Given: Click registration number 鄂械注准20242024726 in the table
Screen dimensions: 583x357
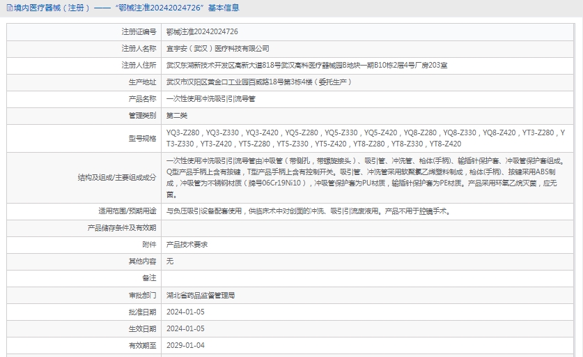Looking at the screenshot, I should tap(202, 32).
